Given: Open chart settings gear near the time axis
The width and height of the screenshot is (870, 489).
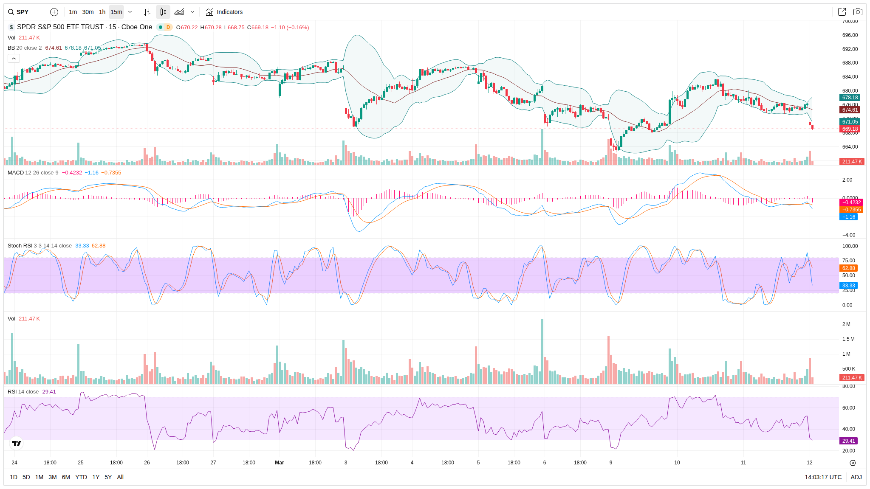Looking at the screenshot, I should 853,463.
